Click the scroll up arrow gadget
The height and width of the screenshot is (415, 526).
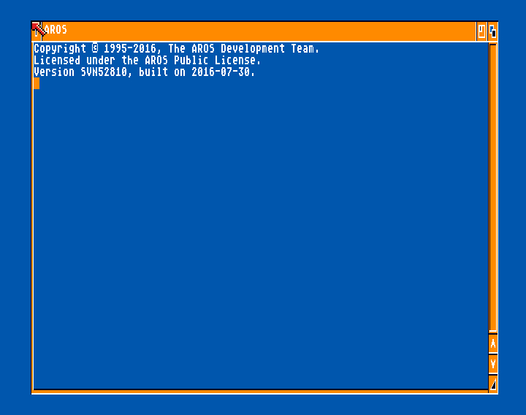coord(493,343)
